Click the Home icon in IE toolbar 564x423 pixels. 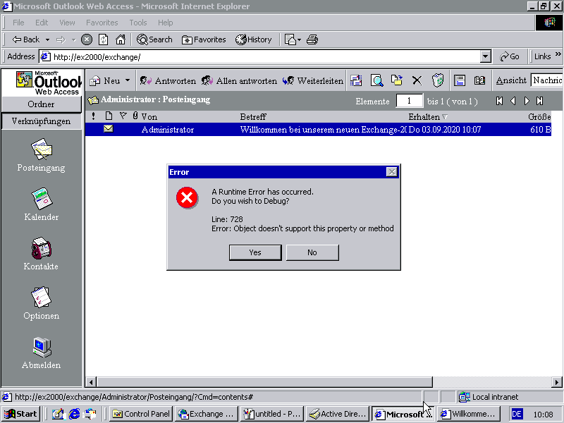pyautogui.click(x=121, y=39)
